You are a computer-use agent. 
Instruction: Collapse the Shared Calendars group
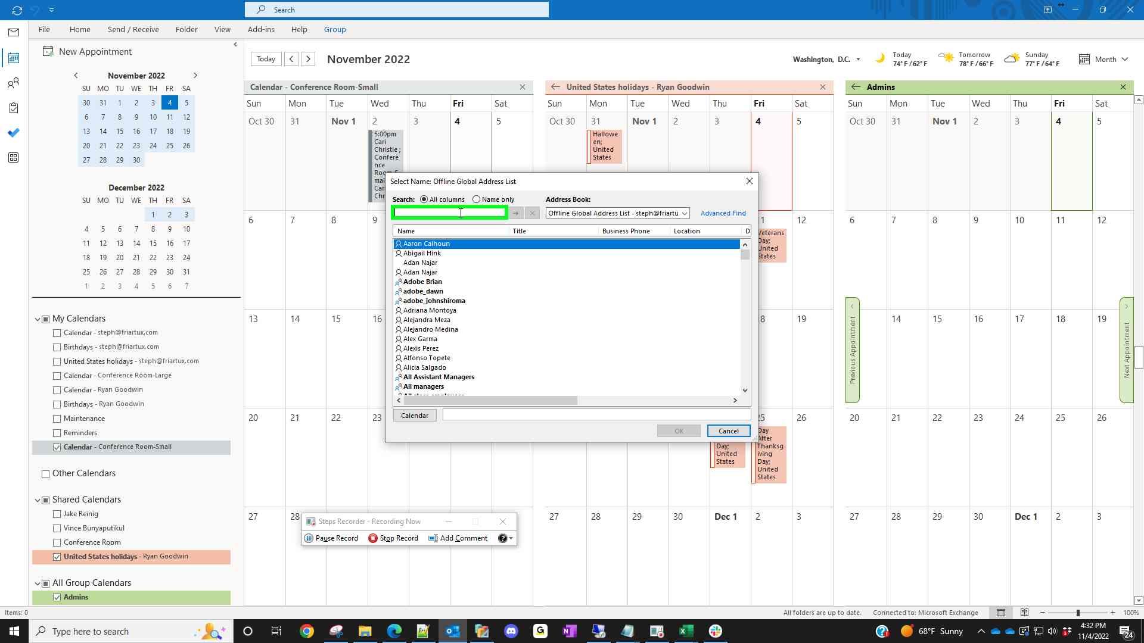(x=38, y=500)
